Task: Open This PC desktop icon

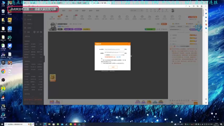Action: click(x=3, y=3)
